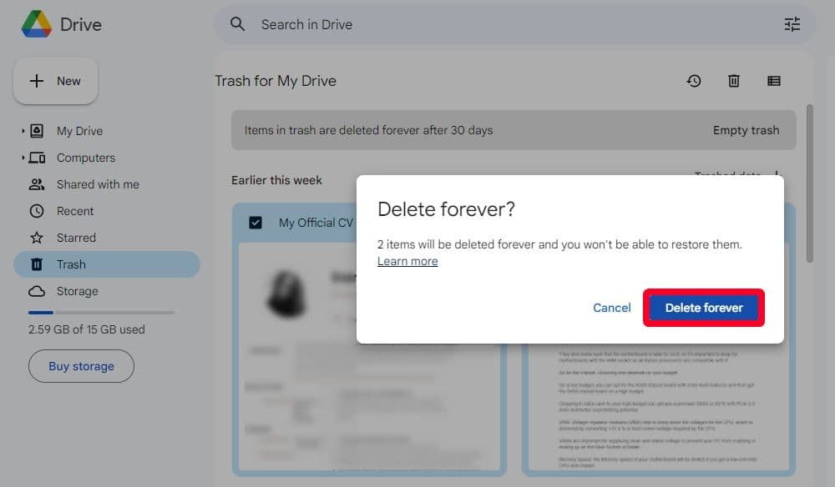Open the Learn more link
The height and width of the screenshot is (487, 835).
(407, 261)
